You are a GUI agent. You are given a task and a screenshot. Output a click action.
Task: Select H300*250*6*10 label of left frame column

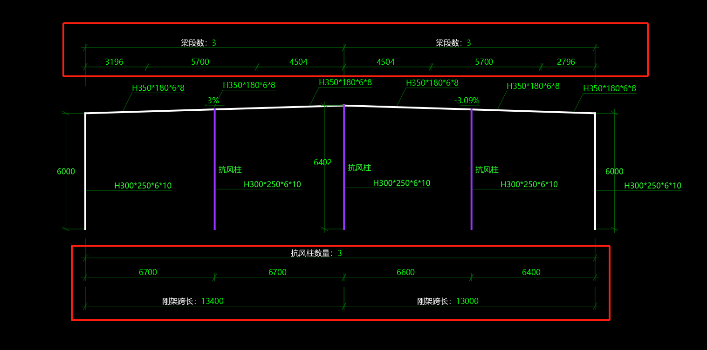click(143, 186)
